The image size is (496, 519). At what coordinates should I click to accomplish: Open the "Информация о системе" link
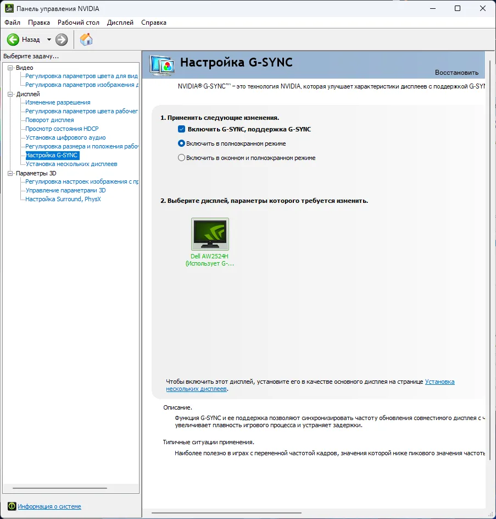[x=49, y=506]
